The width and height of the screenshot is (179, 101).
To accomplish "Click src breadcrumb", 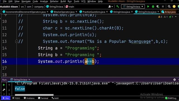I will [22, 7].
